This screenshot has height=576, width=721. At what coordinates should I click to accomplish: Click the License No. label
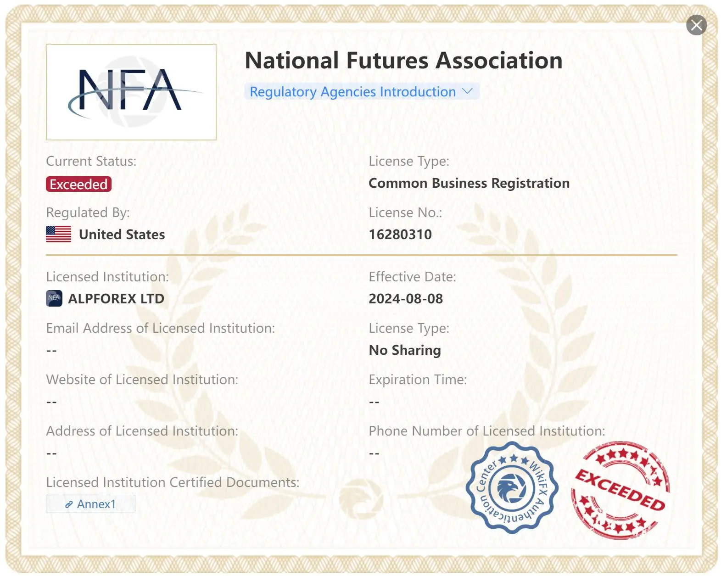pos(406,213)
